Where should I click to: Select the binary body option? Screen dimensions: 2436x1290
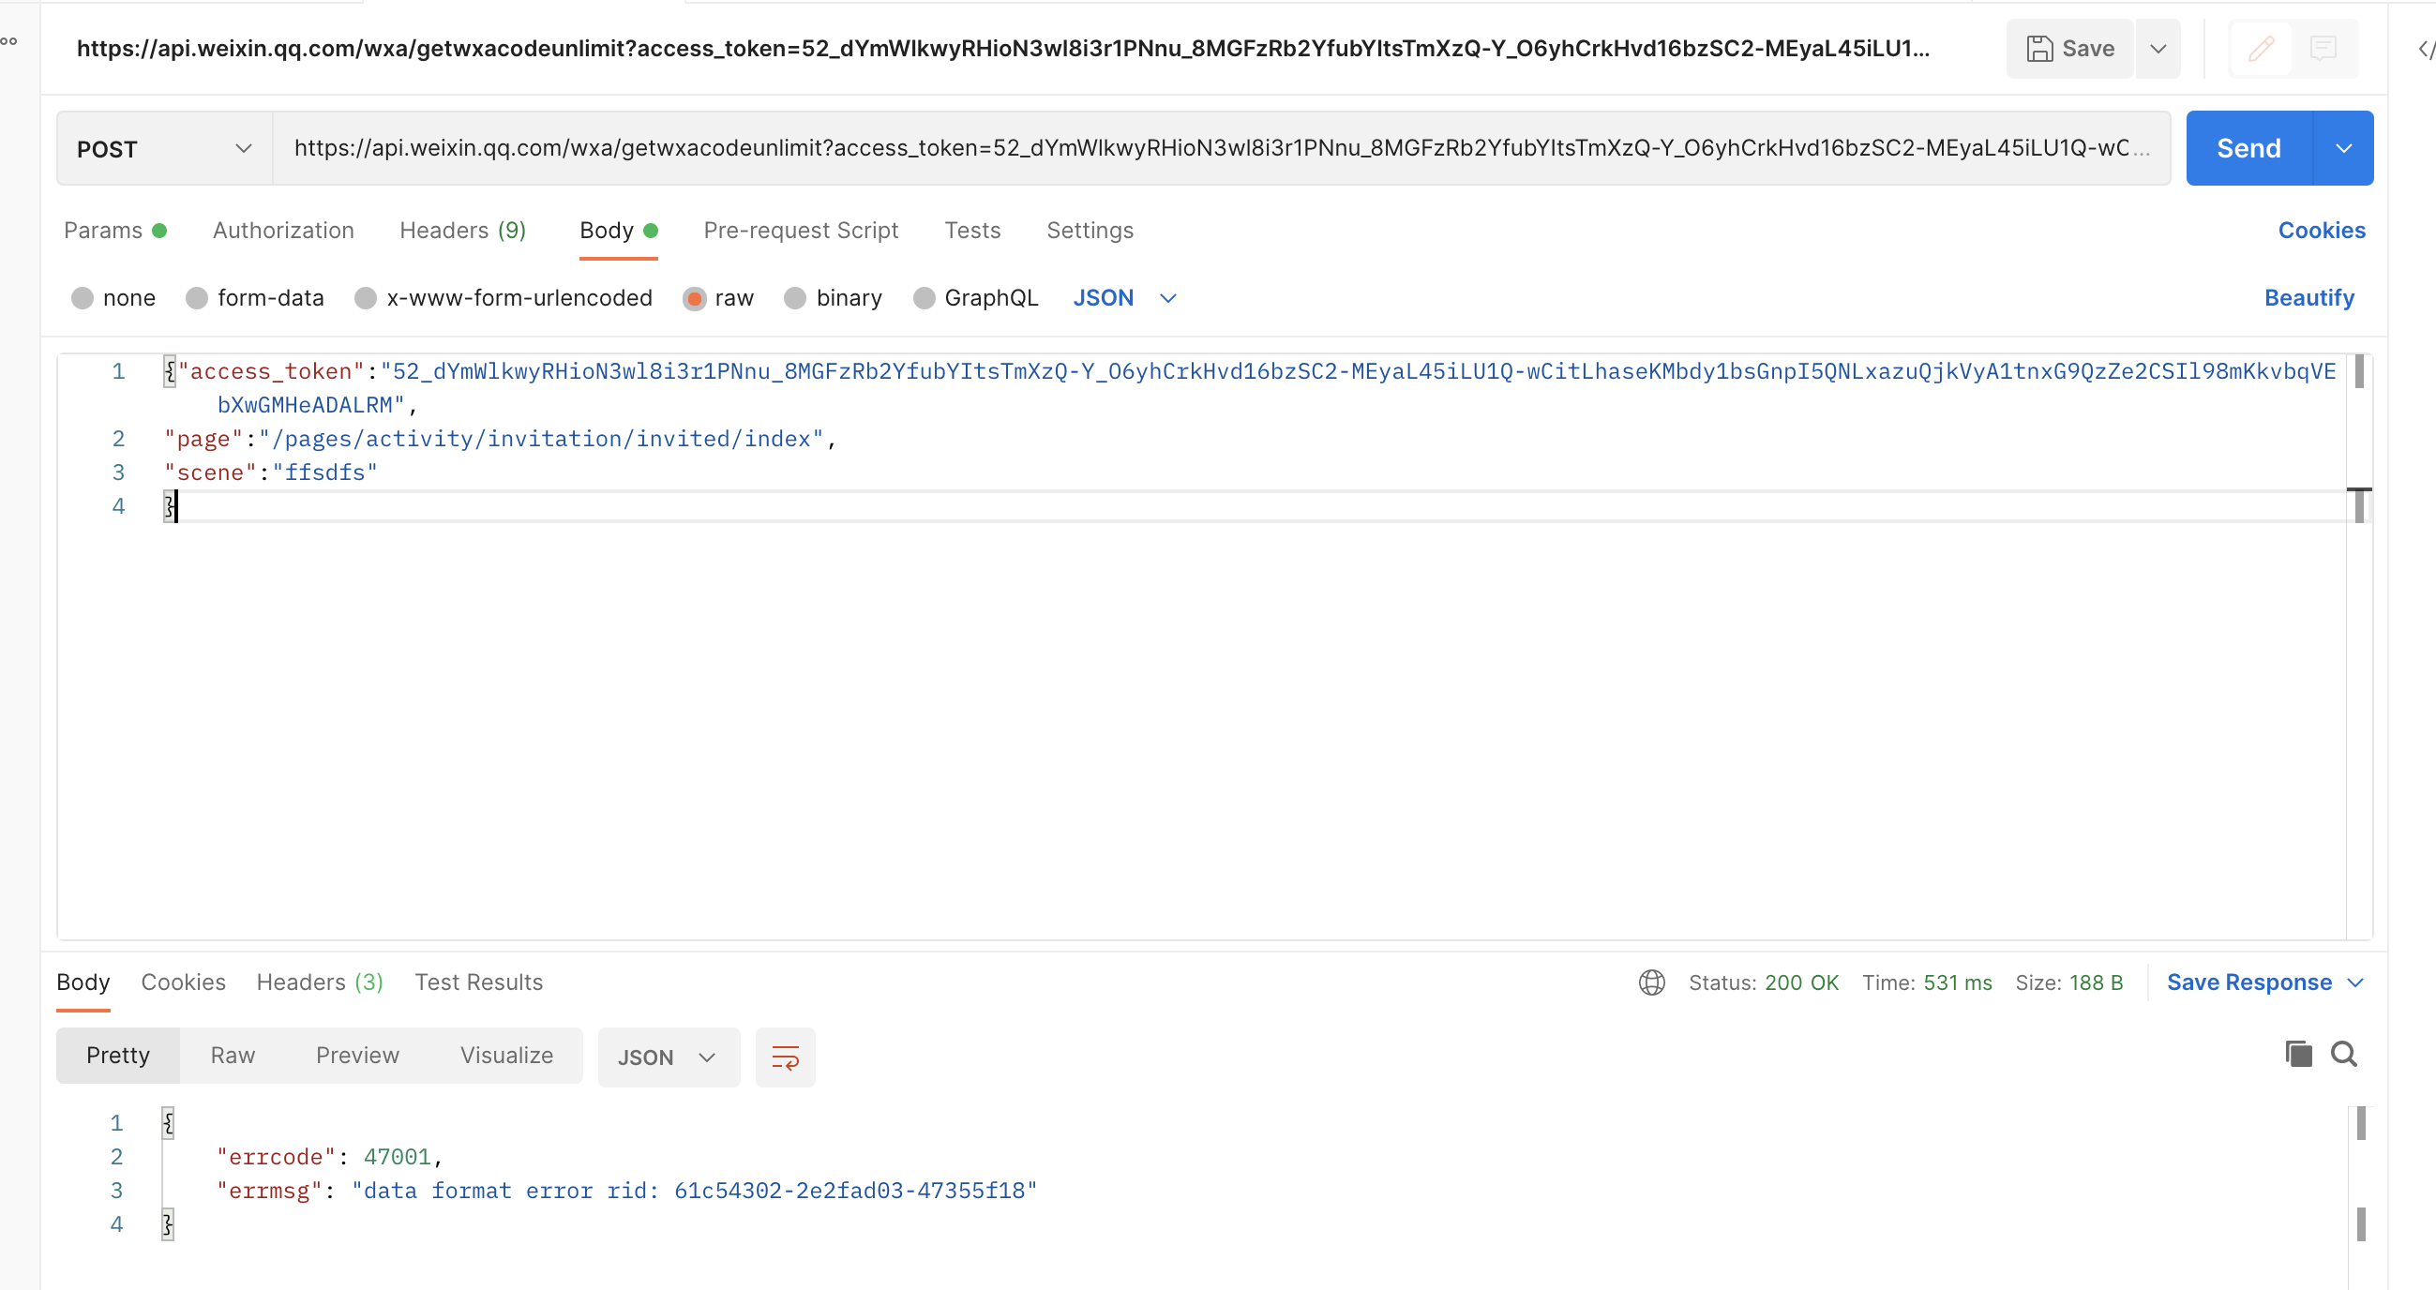[795, 298]
